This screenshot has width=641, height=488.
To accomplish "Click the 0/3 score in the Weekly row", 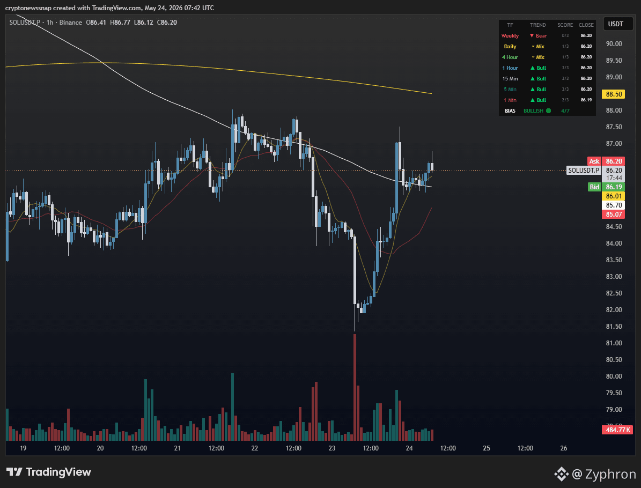I will [565, 35].
